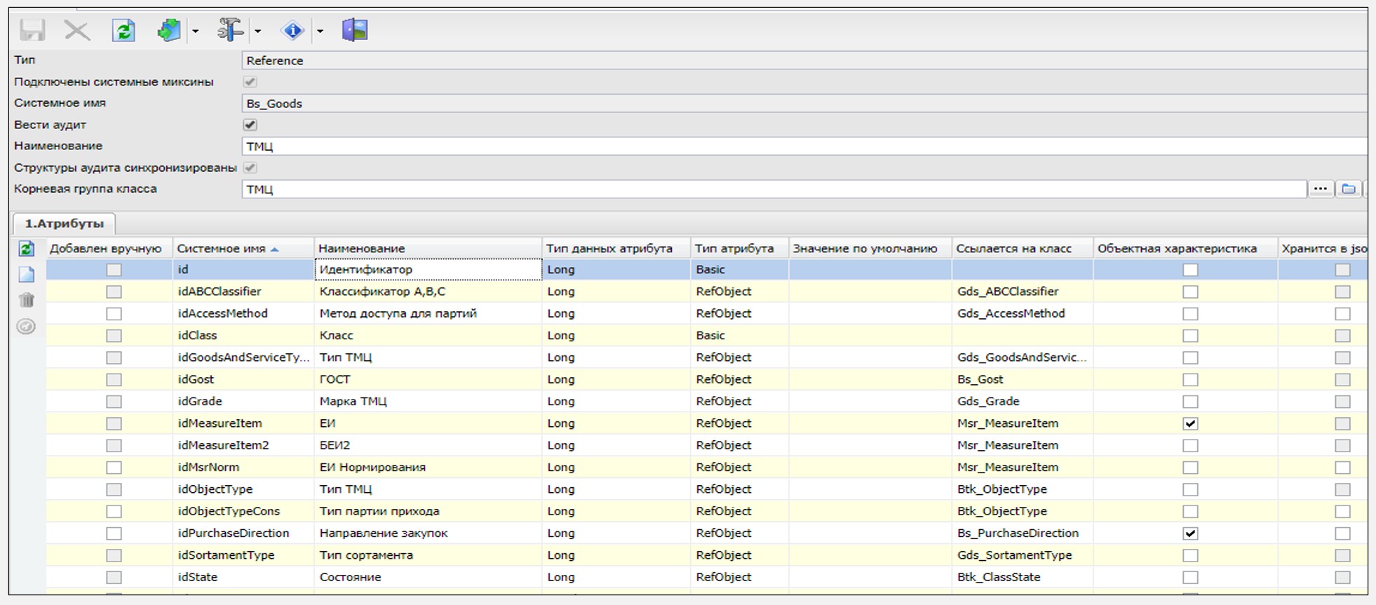The image size is (1376, 605).
Task: Add new attribute with blank page icon
Action: (x=27, y=275)
